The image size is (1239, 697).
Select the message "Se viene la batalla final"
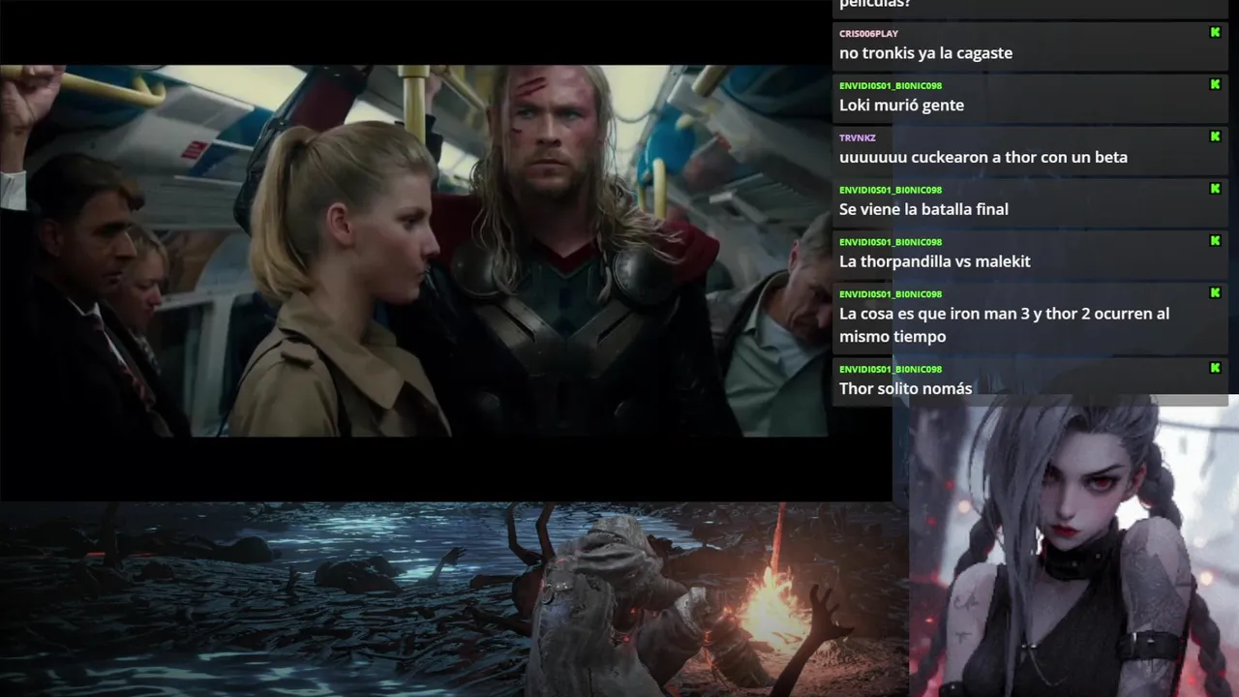click(x=923, y=209)
